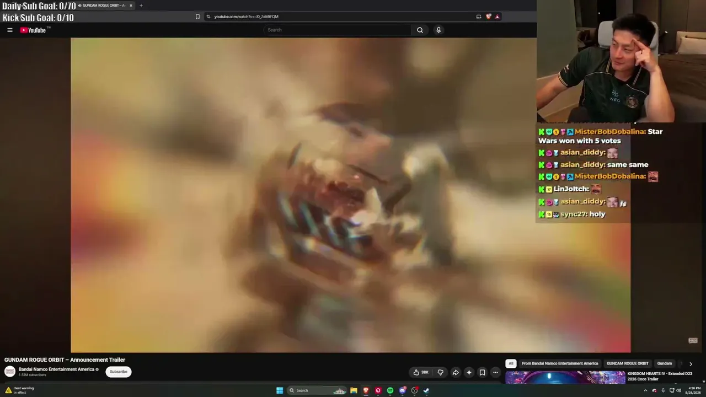
Task: Share the video using the arrow icon
Action: pyautogui.click(x=456, y=372)
